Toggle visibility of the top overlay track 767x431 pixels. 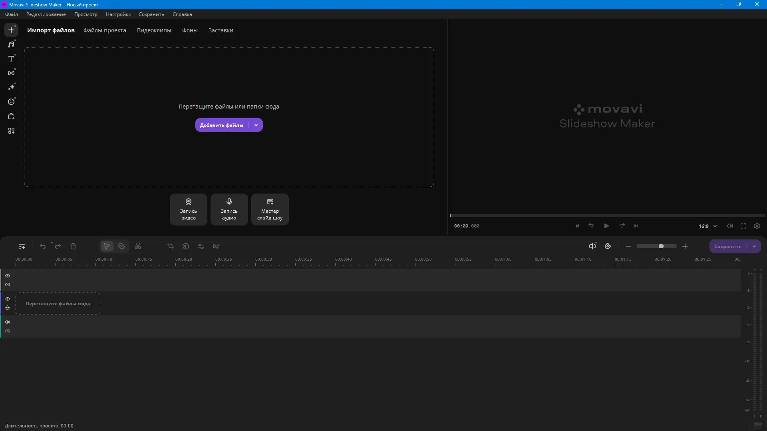tap(8, 276)
